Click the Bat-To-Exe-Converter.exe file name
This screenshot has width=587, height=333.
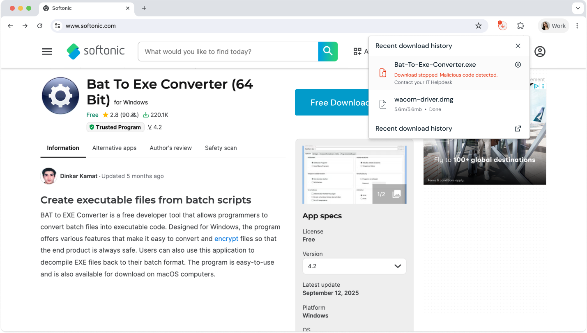(435, 65)
